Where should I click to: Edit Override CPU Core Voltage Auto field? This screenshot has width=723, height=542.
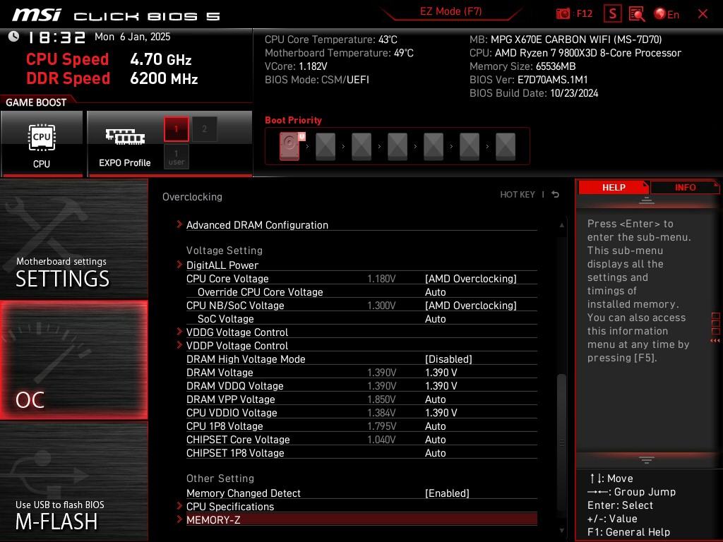(x=435, y=292)
